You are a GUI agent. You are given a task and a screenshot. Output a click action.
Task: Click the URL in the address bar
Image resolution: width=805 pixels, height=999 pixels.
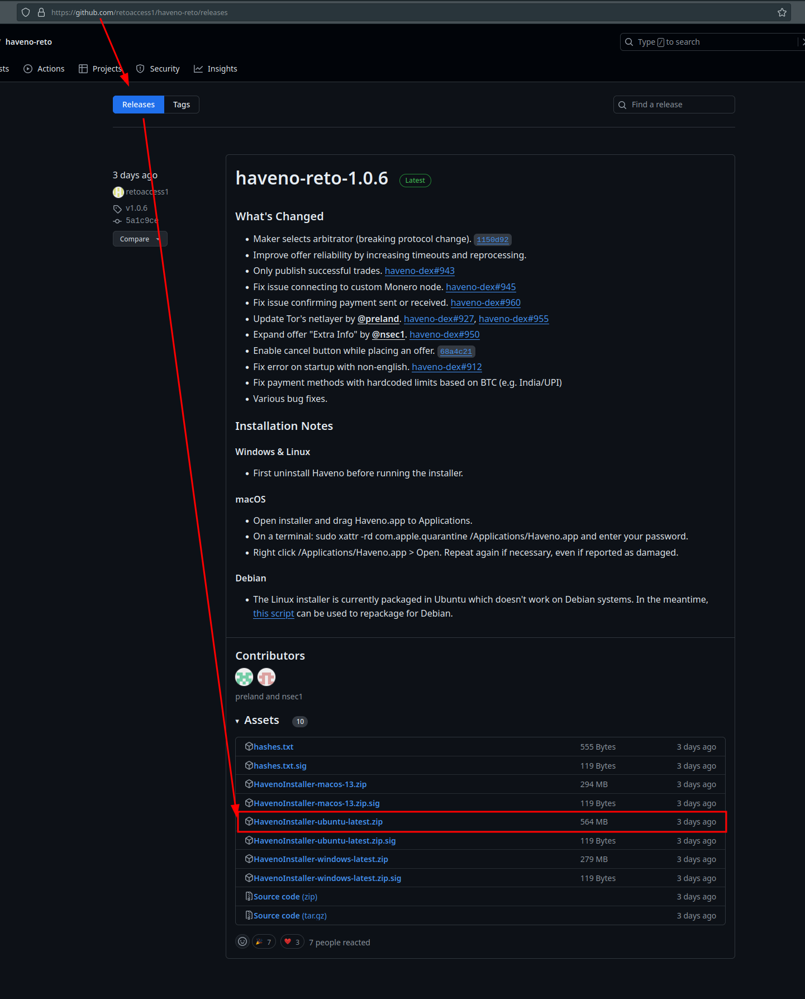[x=140, y=12]
